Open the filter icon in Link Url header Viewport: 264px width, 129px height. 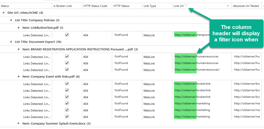click(186, 6)
